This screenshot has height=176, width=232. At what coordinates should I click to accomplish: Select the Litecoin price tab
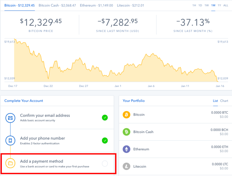(130, 5)
